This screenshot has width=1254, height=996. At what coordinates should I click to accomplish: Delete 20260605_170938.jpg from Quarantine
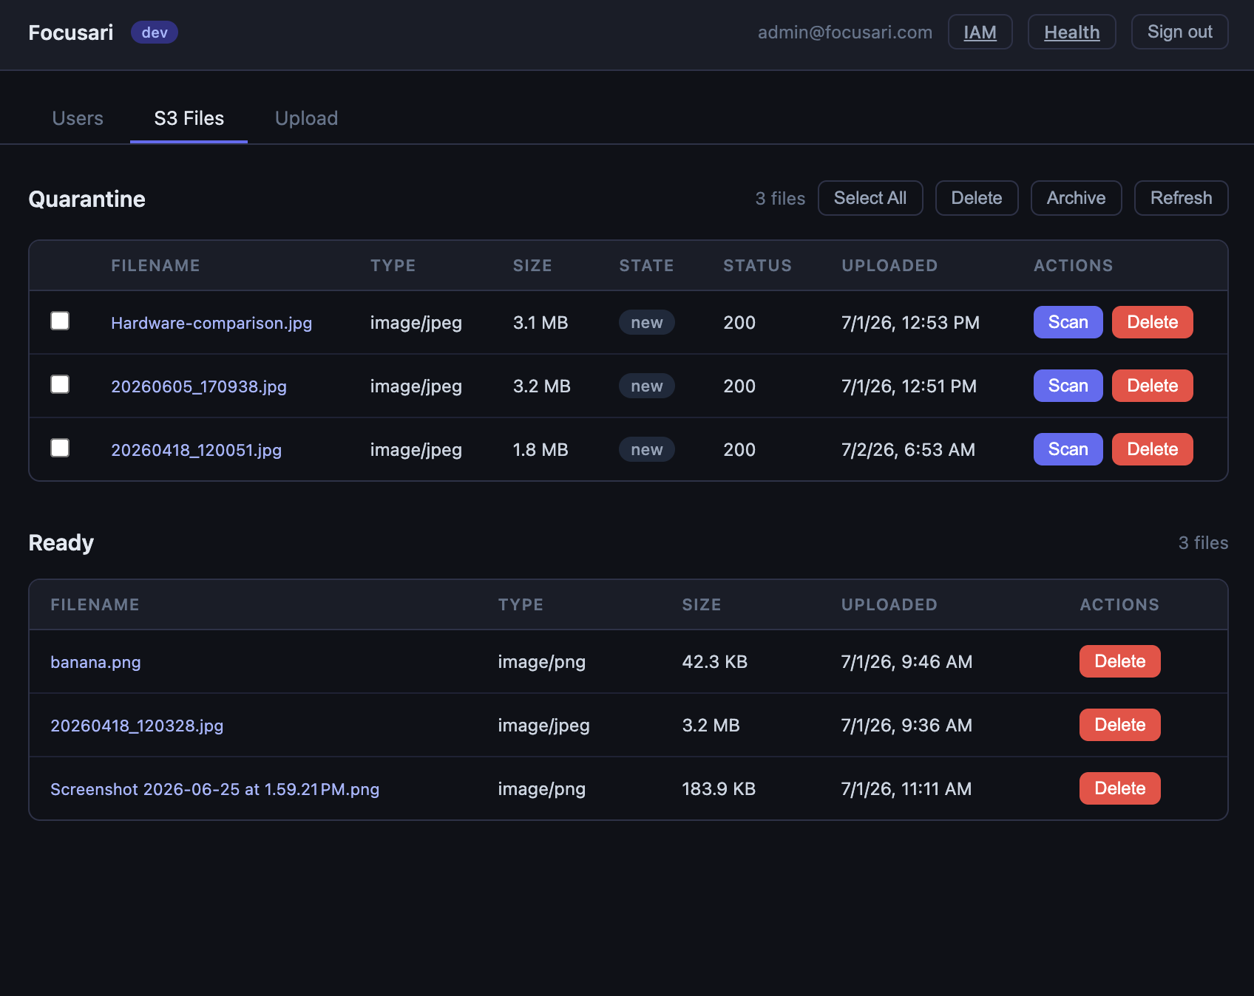click(1152, 386)
